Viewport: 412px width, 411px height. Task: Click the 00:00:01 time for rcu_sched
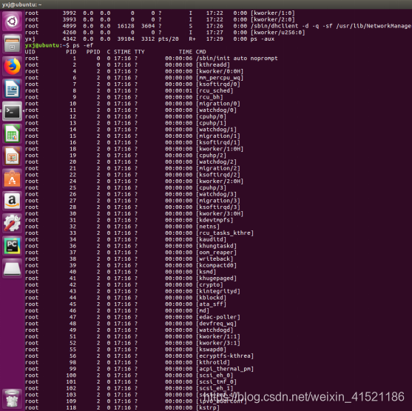(179, 90)
